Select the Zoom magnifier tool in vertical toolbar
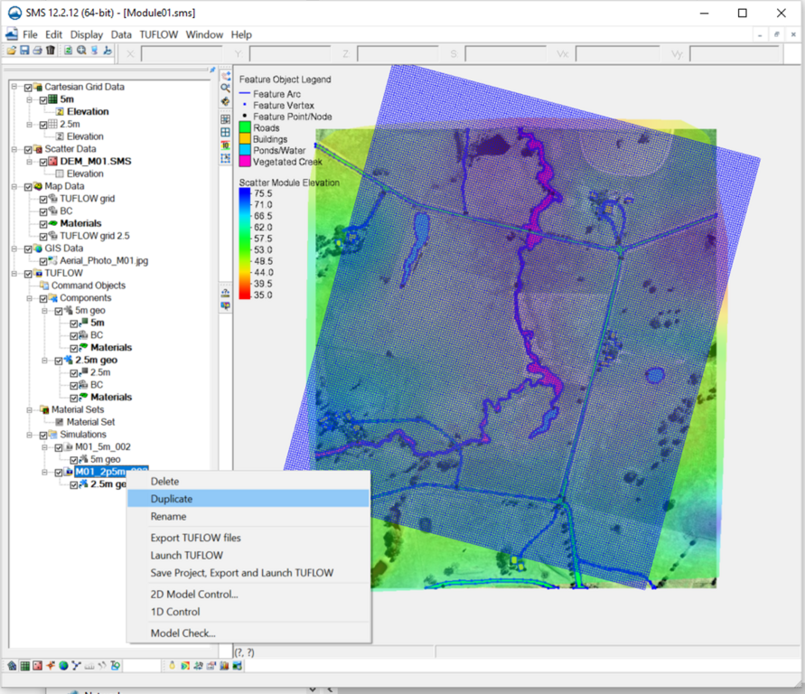Viewport: 805px width, 694px height. click(226, 88)
